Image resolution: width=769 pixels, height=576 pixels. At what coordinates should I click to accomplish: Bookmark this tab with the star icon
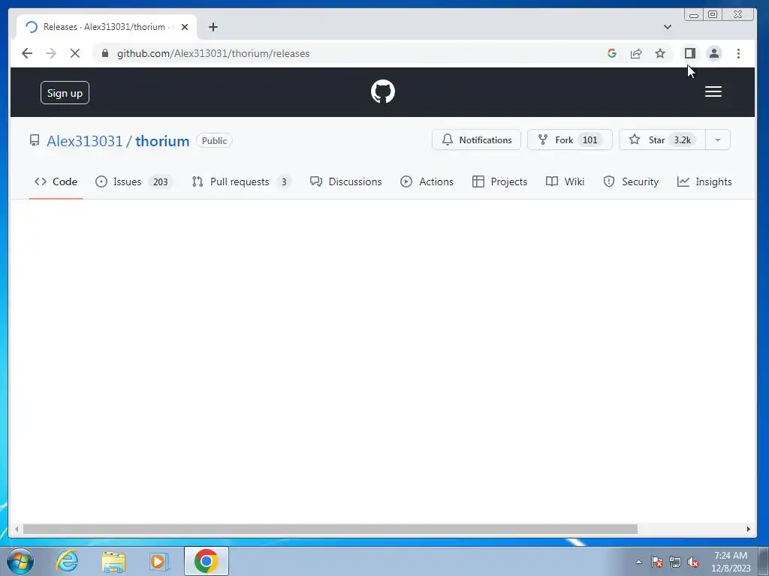tap(660, 53)
